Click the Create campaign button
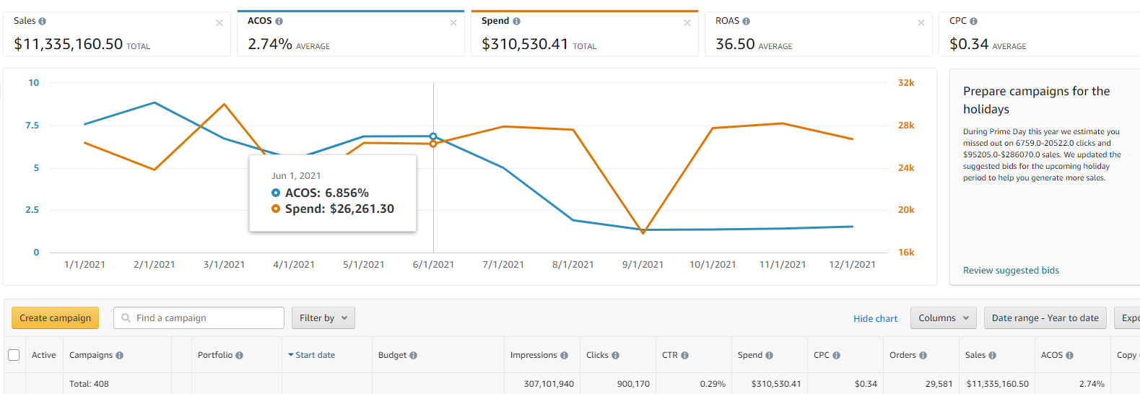Screen dimensions: 1140x394 click(x=56, y=318)
